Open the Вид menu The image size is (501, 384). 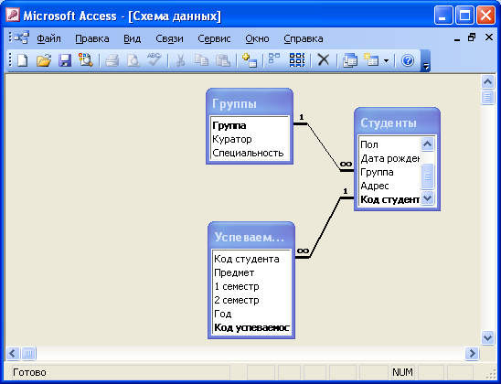coord(133,38)
